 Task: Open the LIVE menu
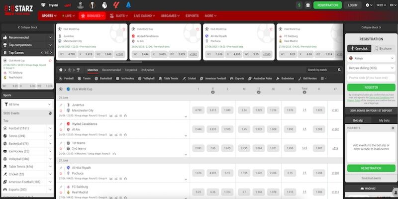[68, 16]
